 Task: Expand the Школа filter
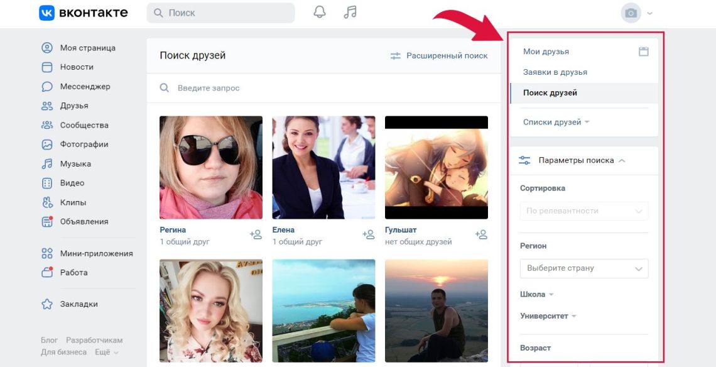(537, 294)
